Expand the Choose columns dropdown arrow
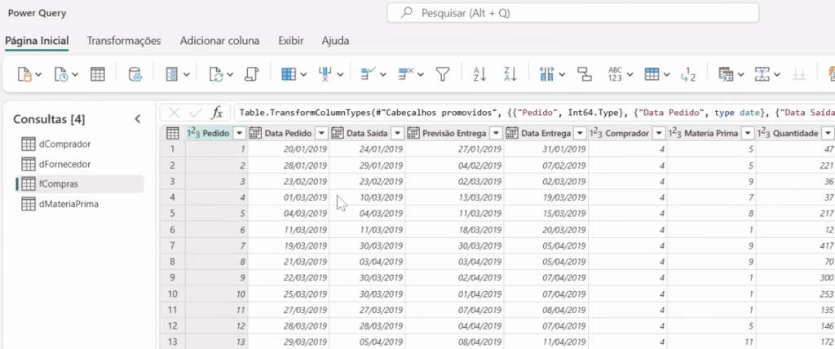The height and width of the screenshot is (349, 835). tap(303, 74)
